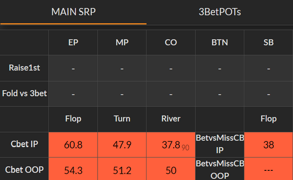The image size is (293, 180).
Task: Click the Raise1st EP value cell
Action: 73,68
